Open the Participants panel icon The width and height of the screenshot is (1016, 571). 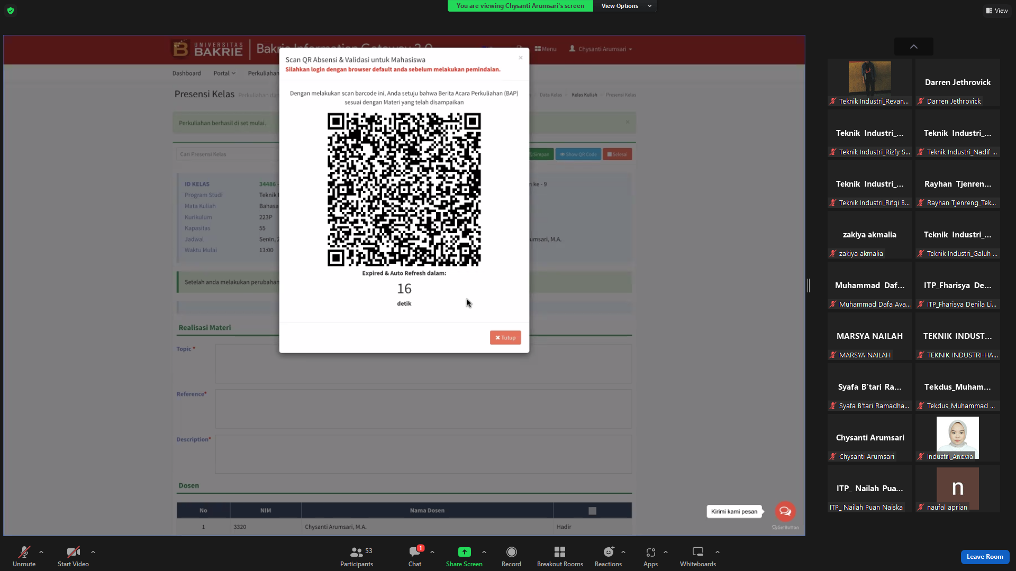(357, 552)
